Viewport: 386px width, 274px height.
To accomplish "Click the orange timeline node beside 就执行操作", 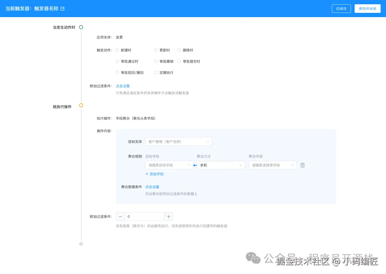I will (81, 106).
